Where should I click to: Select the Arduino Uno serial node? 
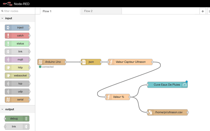click(x=51, y=62)
